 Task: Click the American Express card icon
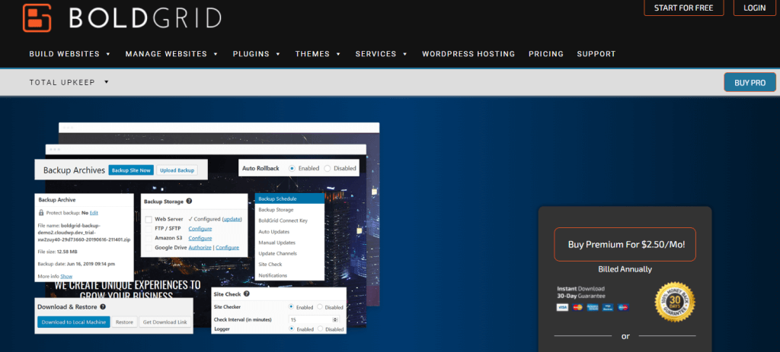click(x=593, y=307)
